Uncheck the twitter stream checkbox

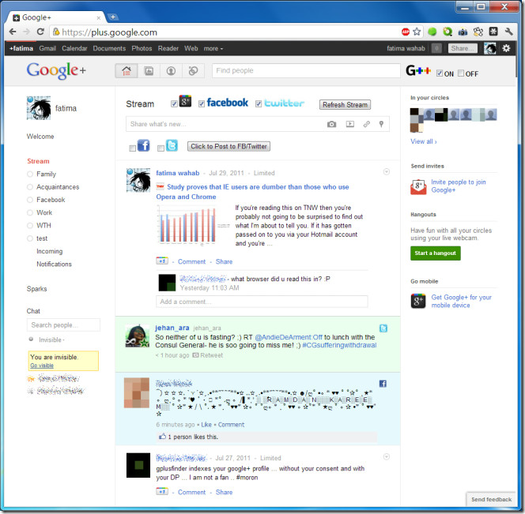point(258,103)
